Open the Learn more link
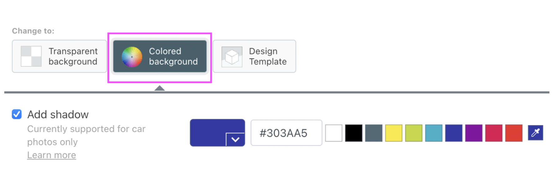Image resolution: width=554 pixels, height=183 pixels. (52, 155)
